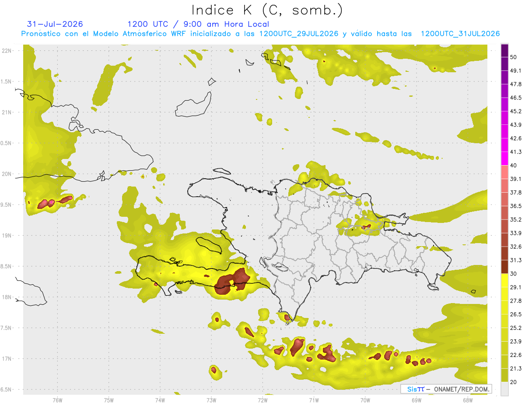Click the '18N' latitude label
Viewport: 525px width, 406px height.
pyautogui.click(x=7, y=297)
